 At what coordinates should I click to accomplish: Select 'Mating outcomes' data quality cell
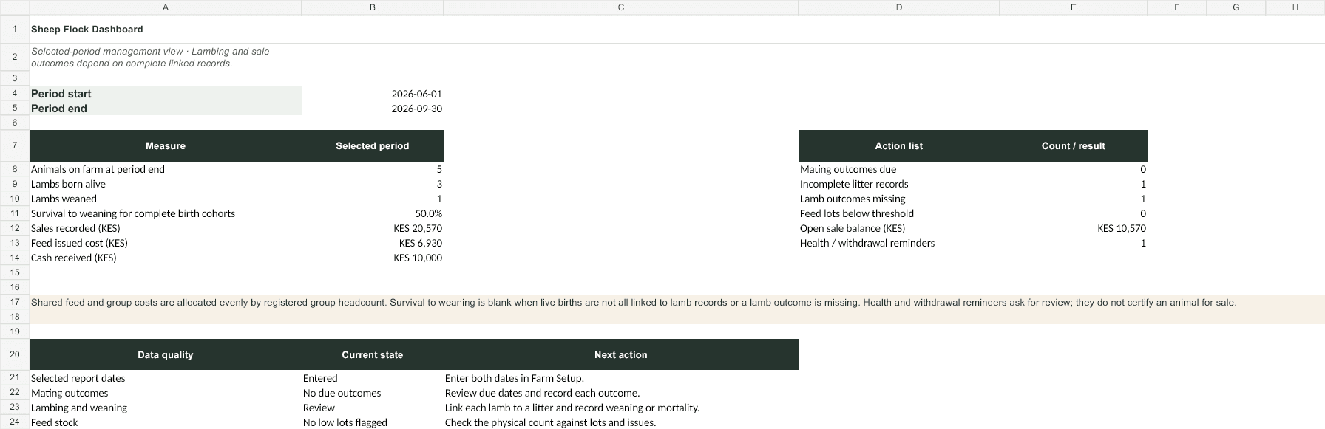pos(166,393)
